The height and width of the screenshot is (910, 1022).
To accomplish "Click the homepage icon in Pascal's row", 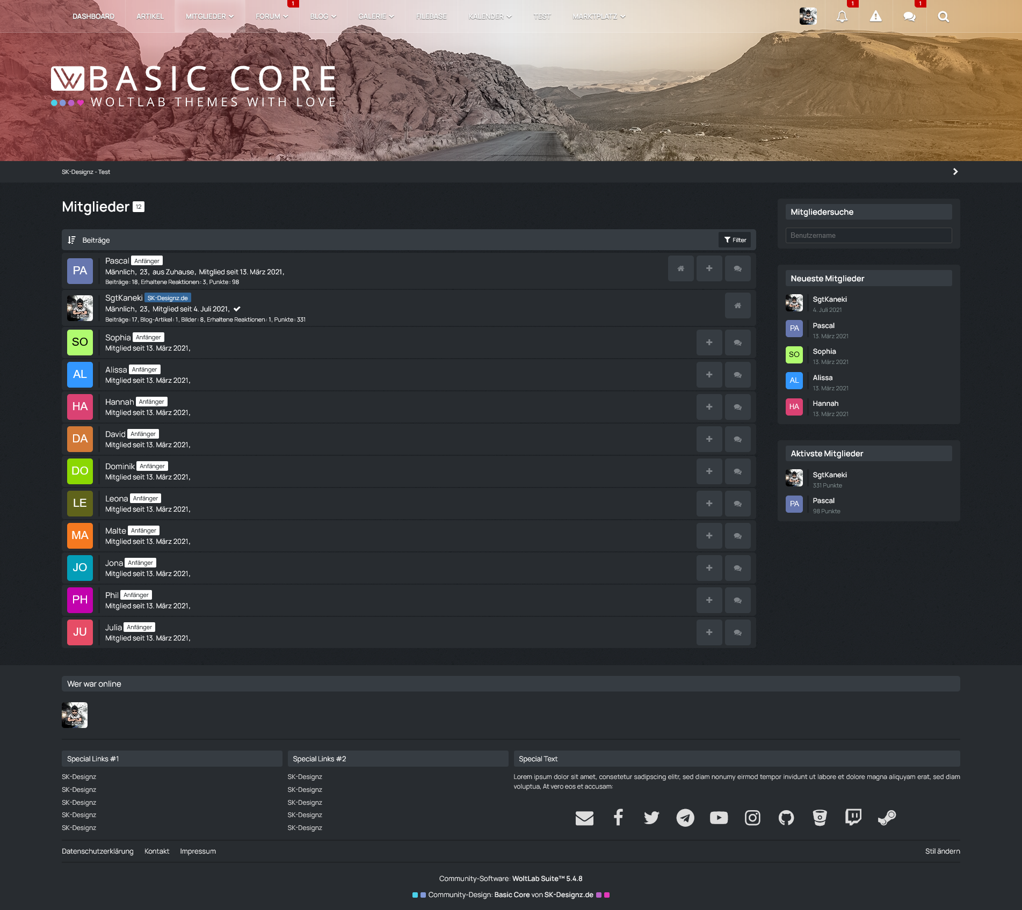I will click(x=680, y=268).
